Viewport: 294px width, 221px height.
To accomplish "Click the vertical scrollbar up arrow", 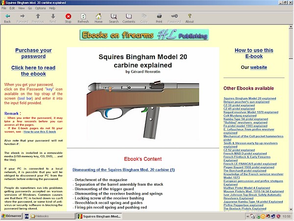I will [291, 27].
